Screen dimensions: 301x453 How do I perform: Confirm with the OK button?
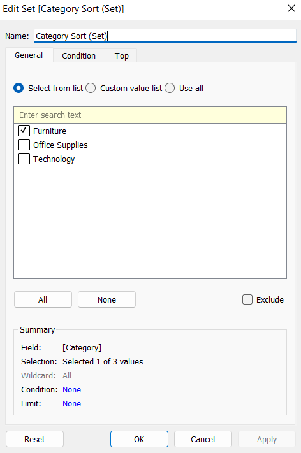click(139, 439)
